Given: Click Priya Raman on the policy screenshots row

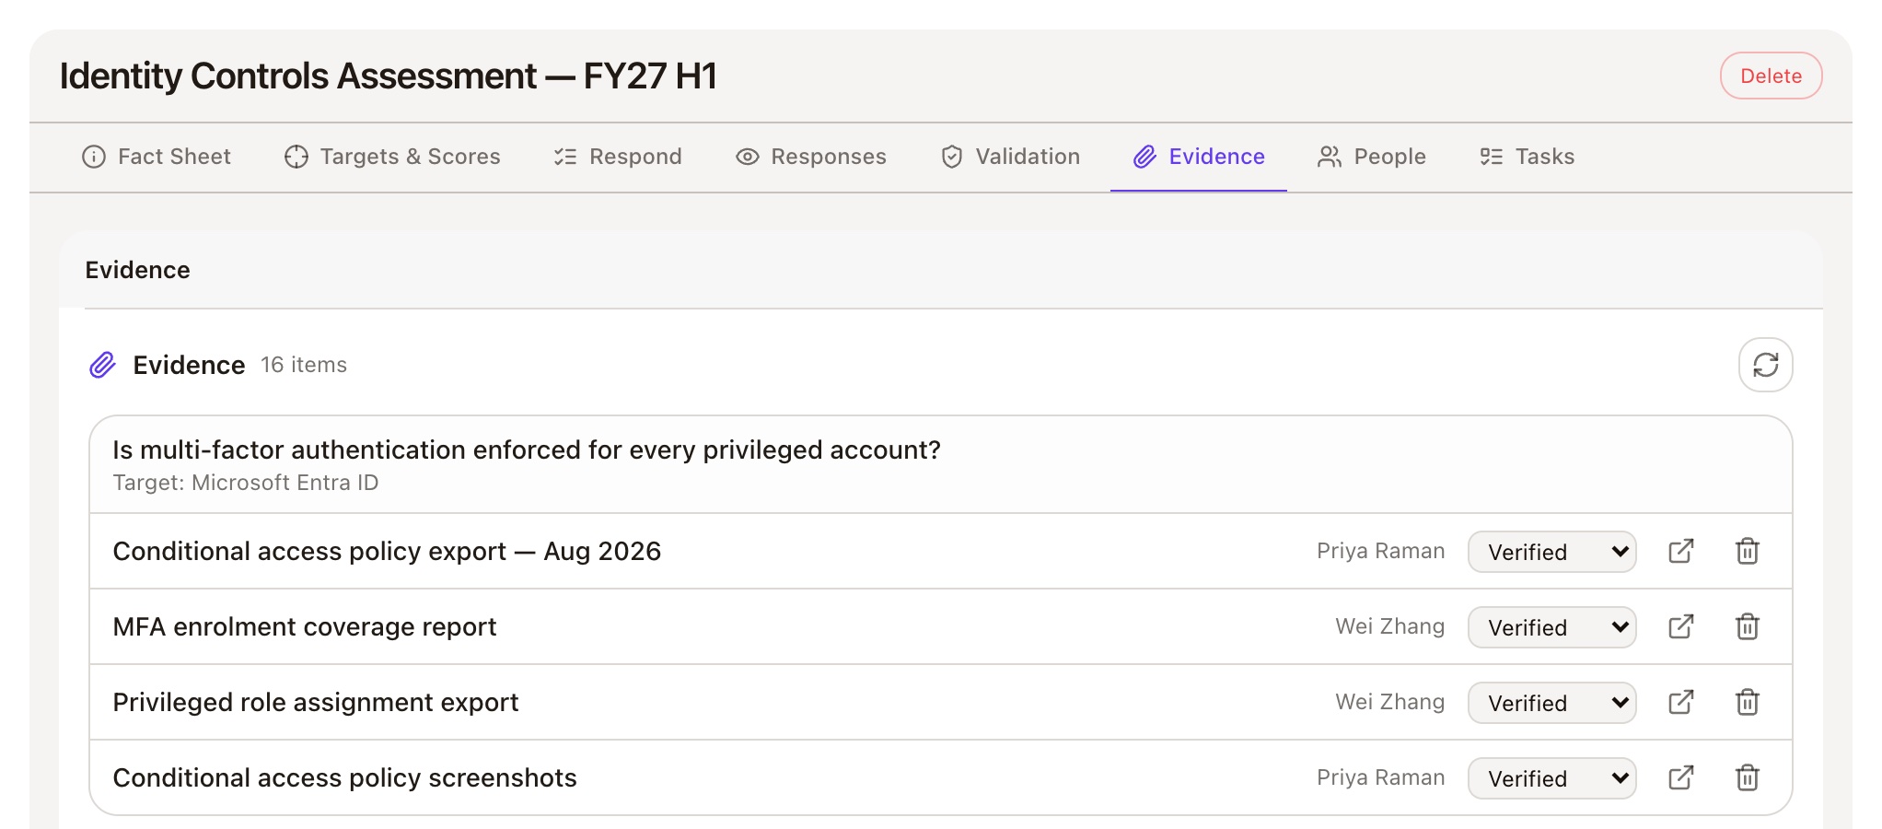Looking at the screenshot, I should (1380, 777).
